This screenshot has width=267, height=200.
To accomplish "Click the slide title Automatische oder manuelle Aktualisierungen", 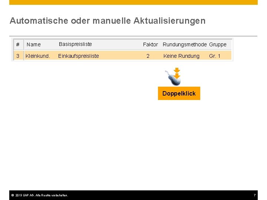I will (108, 21).
